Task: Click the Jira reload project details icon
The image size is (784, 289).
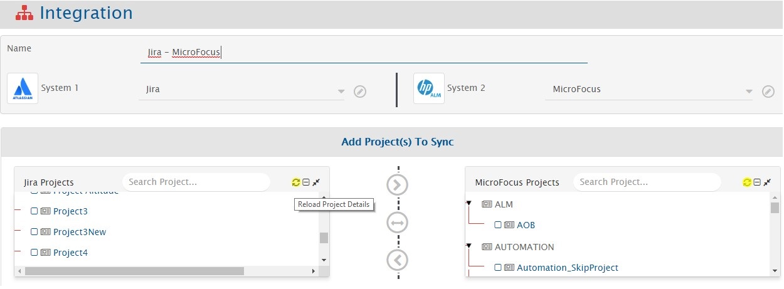Action: pyautogui.click(x=296, y=182)
